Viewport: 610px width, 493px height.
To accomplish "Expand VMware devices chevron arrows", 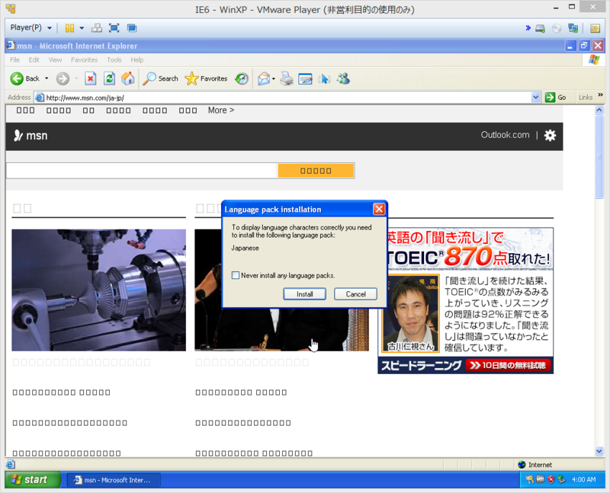I will 528,28.
